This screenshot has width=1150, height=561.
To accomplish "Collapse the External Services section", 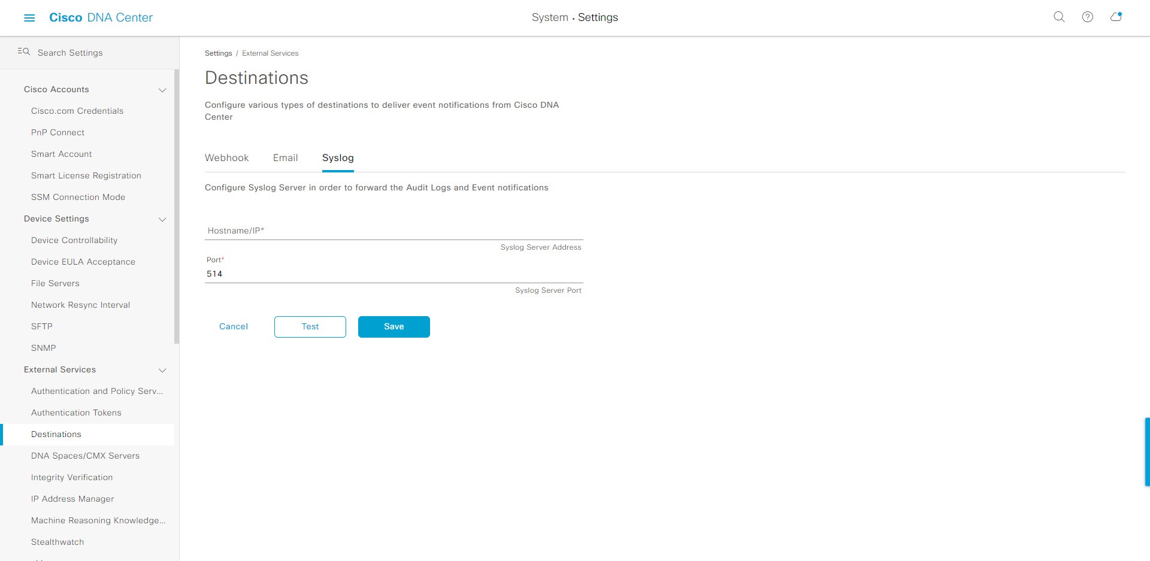I will pos(162,370).
